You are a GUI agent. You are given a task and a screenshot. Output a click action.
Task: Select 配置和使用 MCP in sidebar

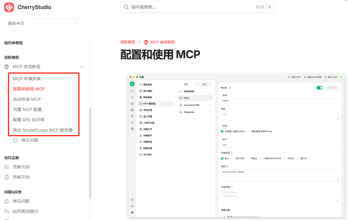point(29,89)
